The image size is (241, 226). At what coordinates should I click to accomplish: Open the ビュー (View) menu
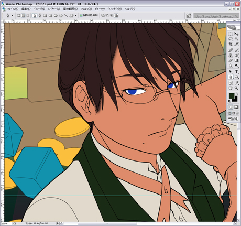coord(100,9)
